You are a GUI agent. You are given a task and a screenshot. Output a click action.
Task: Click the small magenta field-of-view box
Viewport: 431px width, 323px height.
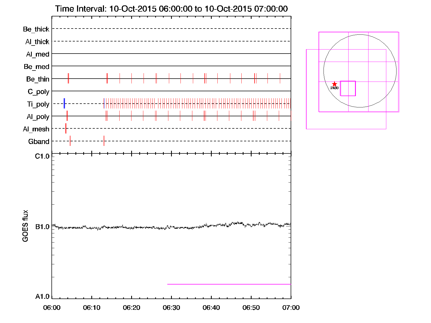[x=348, y=88]
